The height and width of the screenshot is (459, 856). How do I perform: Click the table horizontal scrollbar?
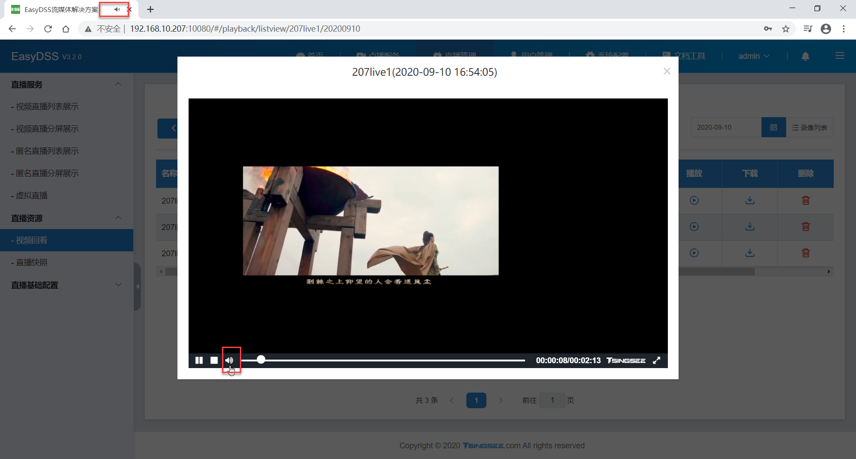point(716,271)
